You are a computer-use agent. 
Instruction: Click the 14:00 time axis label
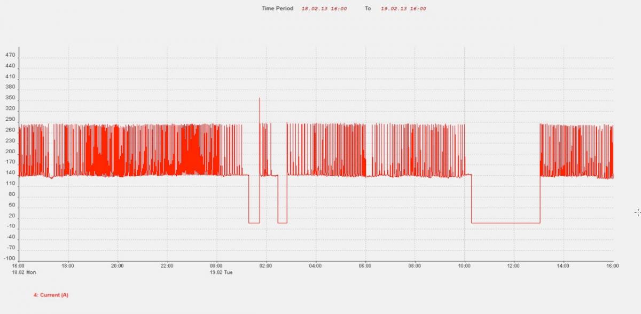tap(563, 265)
